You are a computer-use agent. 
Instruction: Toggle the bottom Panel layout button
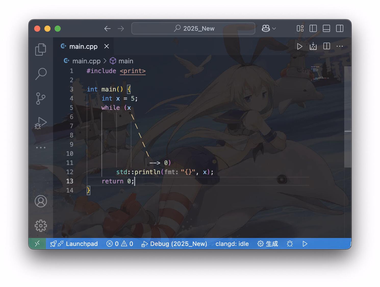tap(326, 28)
